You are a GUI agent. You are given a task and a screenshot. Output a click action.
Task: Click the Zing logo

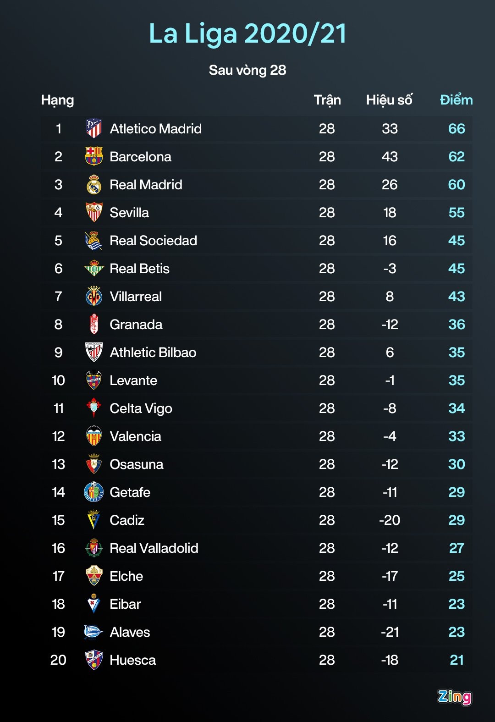(x=454, y=697)
